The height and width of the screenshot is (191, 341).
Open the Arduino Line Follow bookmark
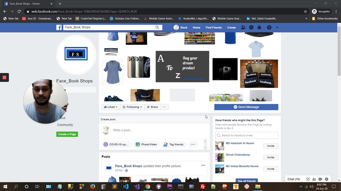coord(125,19)
